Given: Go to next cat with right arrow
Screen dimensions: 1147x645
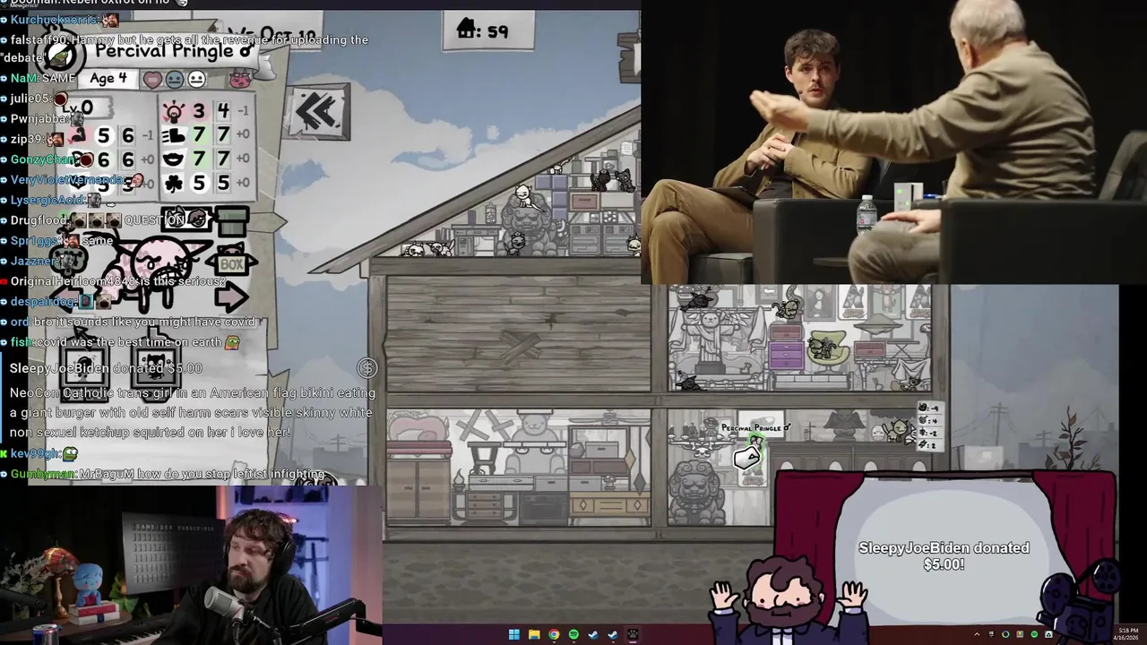Looking at the screenshot, I should tap(231, 297).
